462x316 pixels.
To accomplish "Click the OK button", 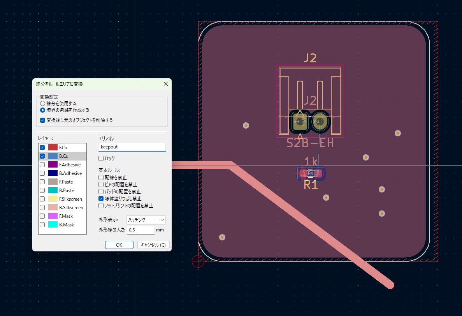I will point(119,245).
